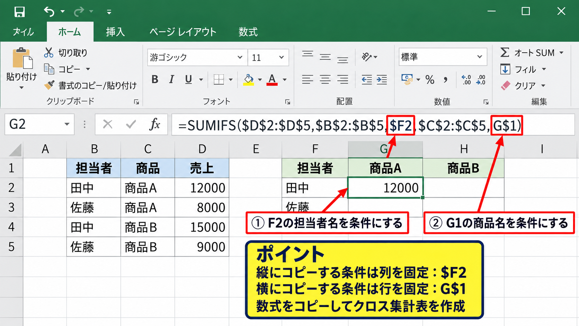The height and width of the screenshot is (326, 579).
Task: Select column D header
Action: [202, 149]
